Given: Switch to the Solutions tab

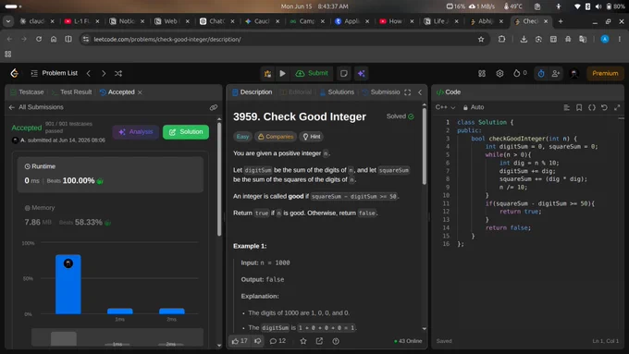Looking at the screenshot, I should coord(337,92).
